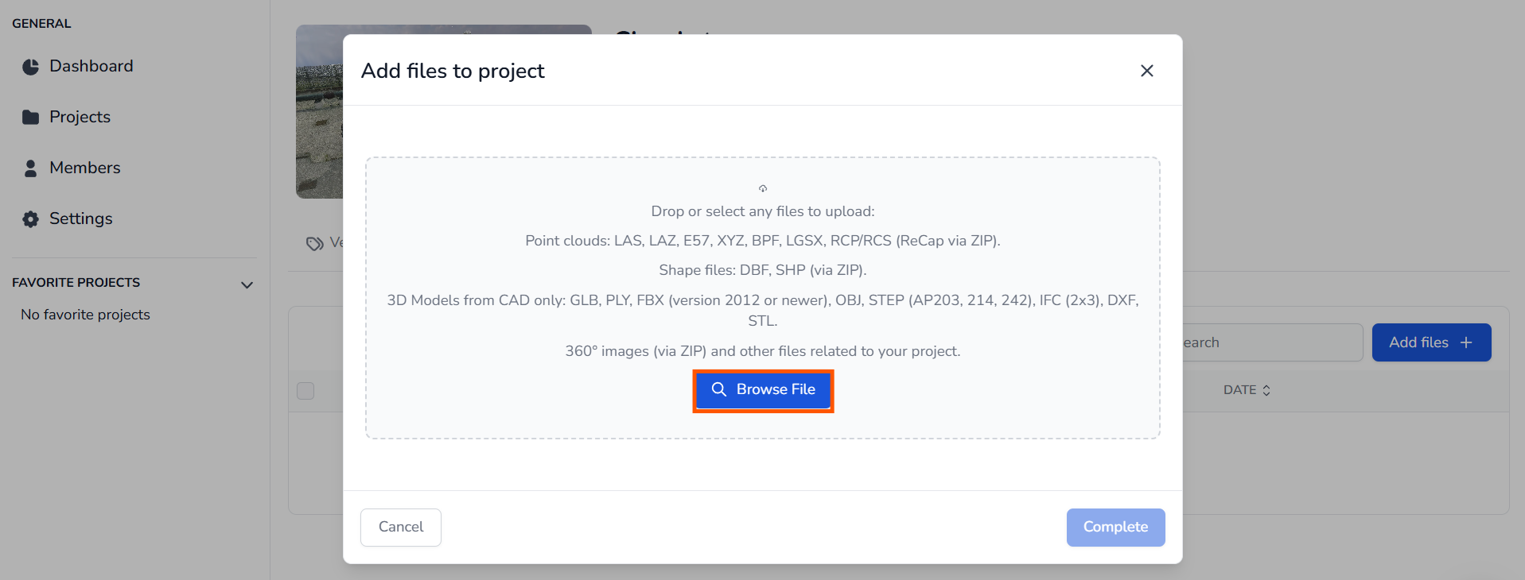Click the Projects folder icon
The width and height of the screenshot is (1525, 580).
pyautogui.click(x=30, y=118)
